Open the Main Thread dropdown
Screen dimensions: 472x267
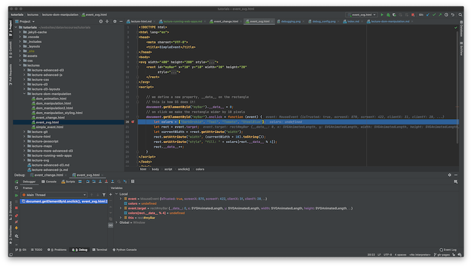coord(54,195)
